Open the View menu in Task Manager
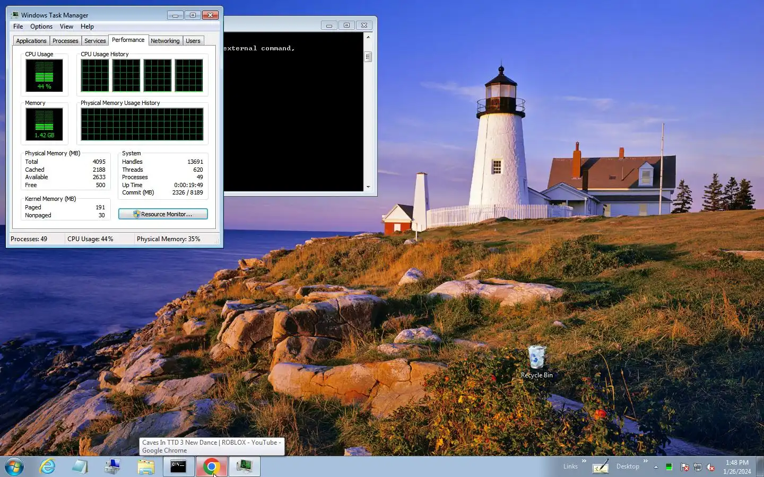The width and height of the screenshot is (764, 477). (66, 26)
